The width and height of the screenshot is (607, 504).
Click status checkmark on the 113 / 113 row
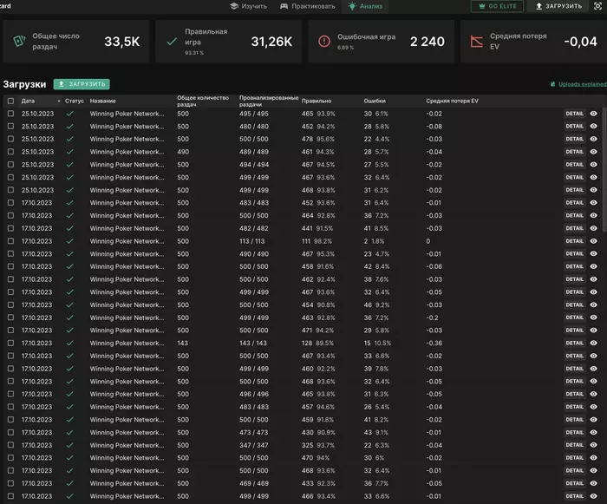[69, 241]
